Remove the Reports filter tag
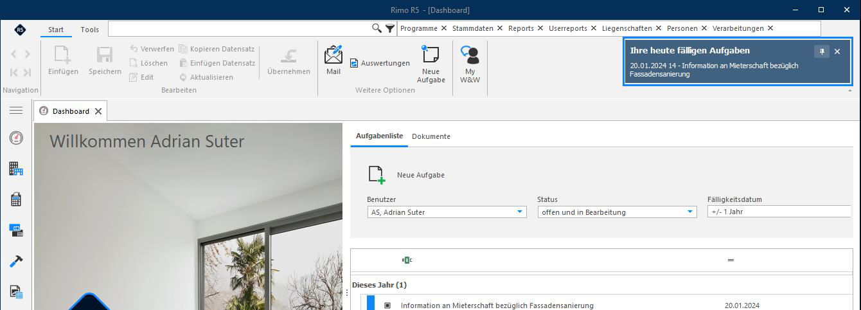 click(x=540, y=28)
